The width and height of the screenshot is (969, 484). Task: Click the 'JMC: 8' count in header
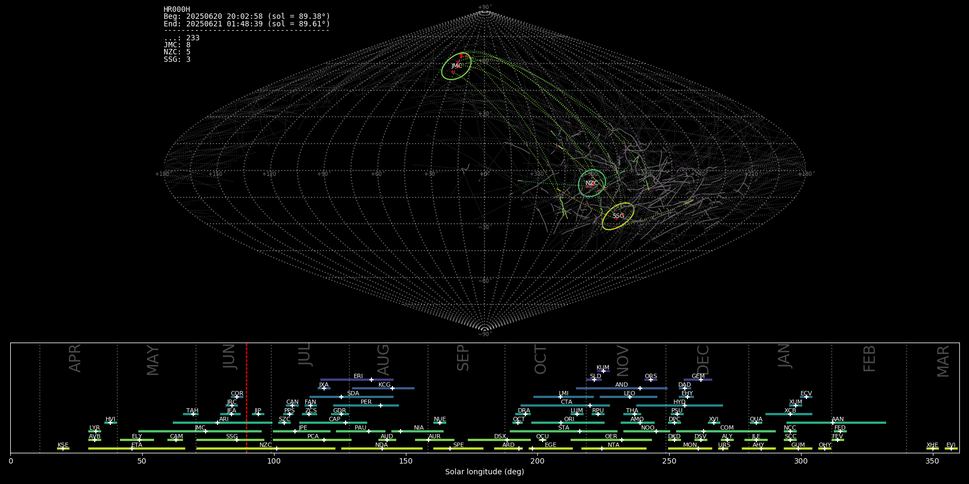177,45
